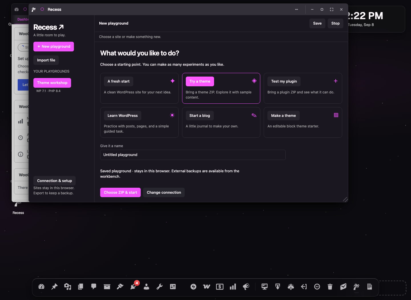411x300 pixels.
Task: Open the checkmark flag icon in the dock
Action: click(343, 287)
